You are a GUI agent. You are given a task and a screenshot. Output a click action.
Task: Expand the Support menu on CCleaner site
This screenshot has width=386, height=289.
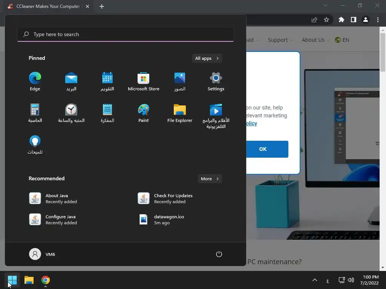point(280,40)
